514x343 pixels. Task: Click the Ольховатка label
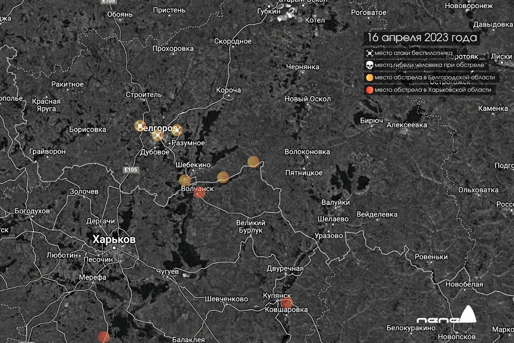click(478, 190)
